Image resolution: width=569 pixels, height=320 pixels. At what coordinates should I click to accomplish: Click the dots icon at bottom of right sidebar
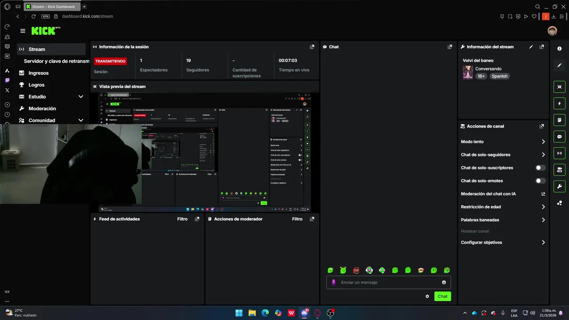pos(559,203)
